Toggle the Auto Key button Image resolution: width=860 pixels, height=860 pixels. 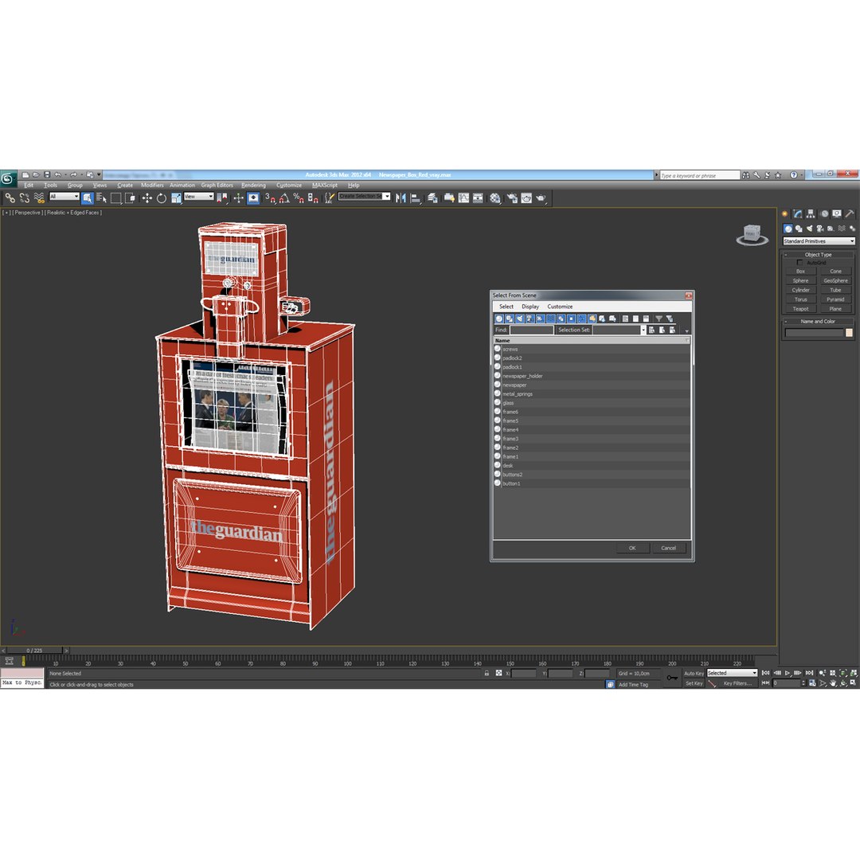click(x=694, y=673)
